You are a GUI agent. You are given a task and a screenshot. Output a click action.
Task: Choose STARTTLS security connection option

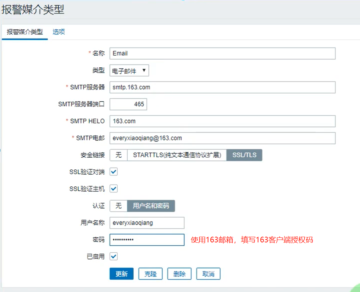177,155
